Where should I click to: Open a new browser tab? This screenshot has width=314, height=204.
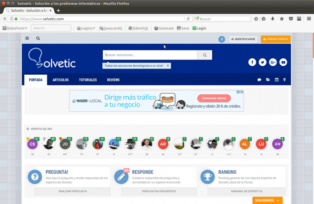pyautogui.click(x=58, y=11)
